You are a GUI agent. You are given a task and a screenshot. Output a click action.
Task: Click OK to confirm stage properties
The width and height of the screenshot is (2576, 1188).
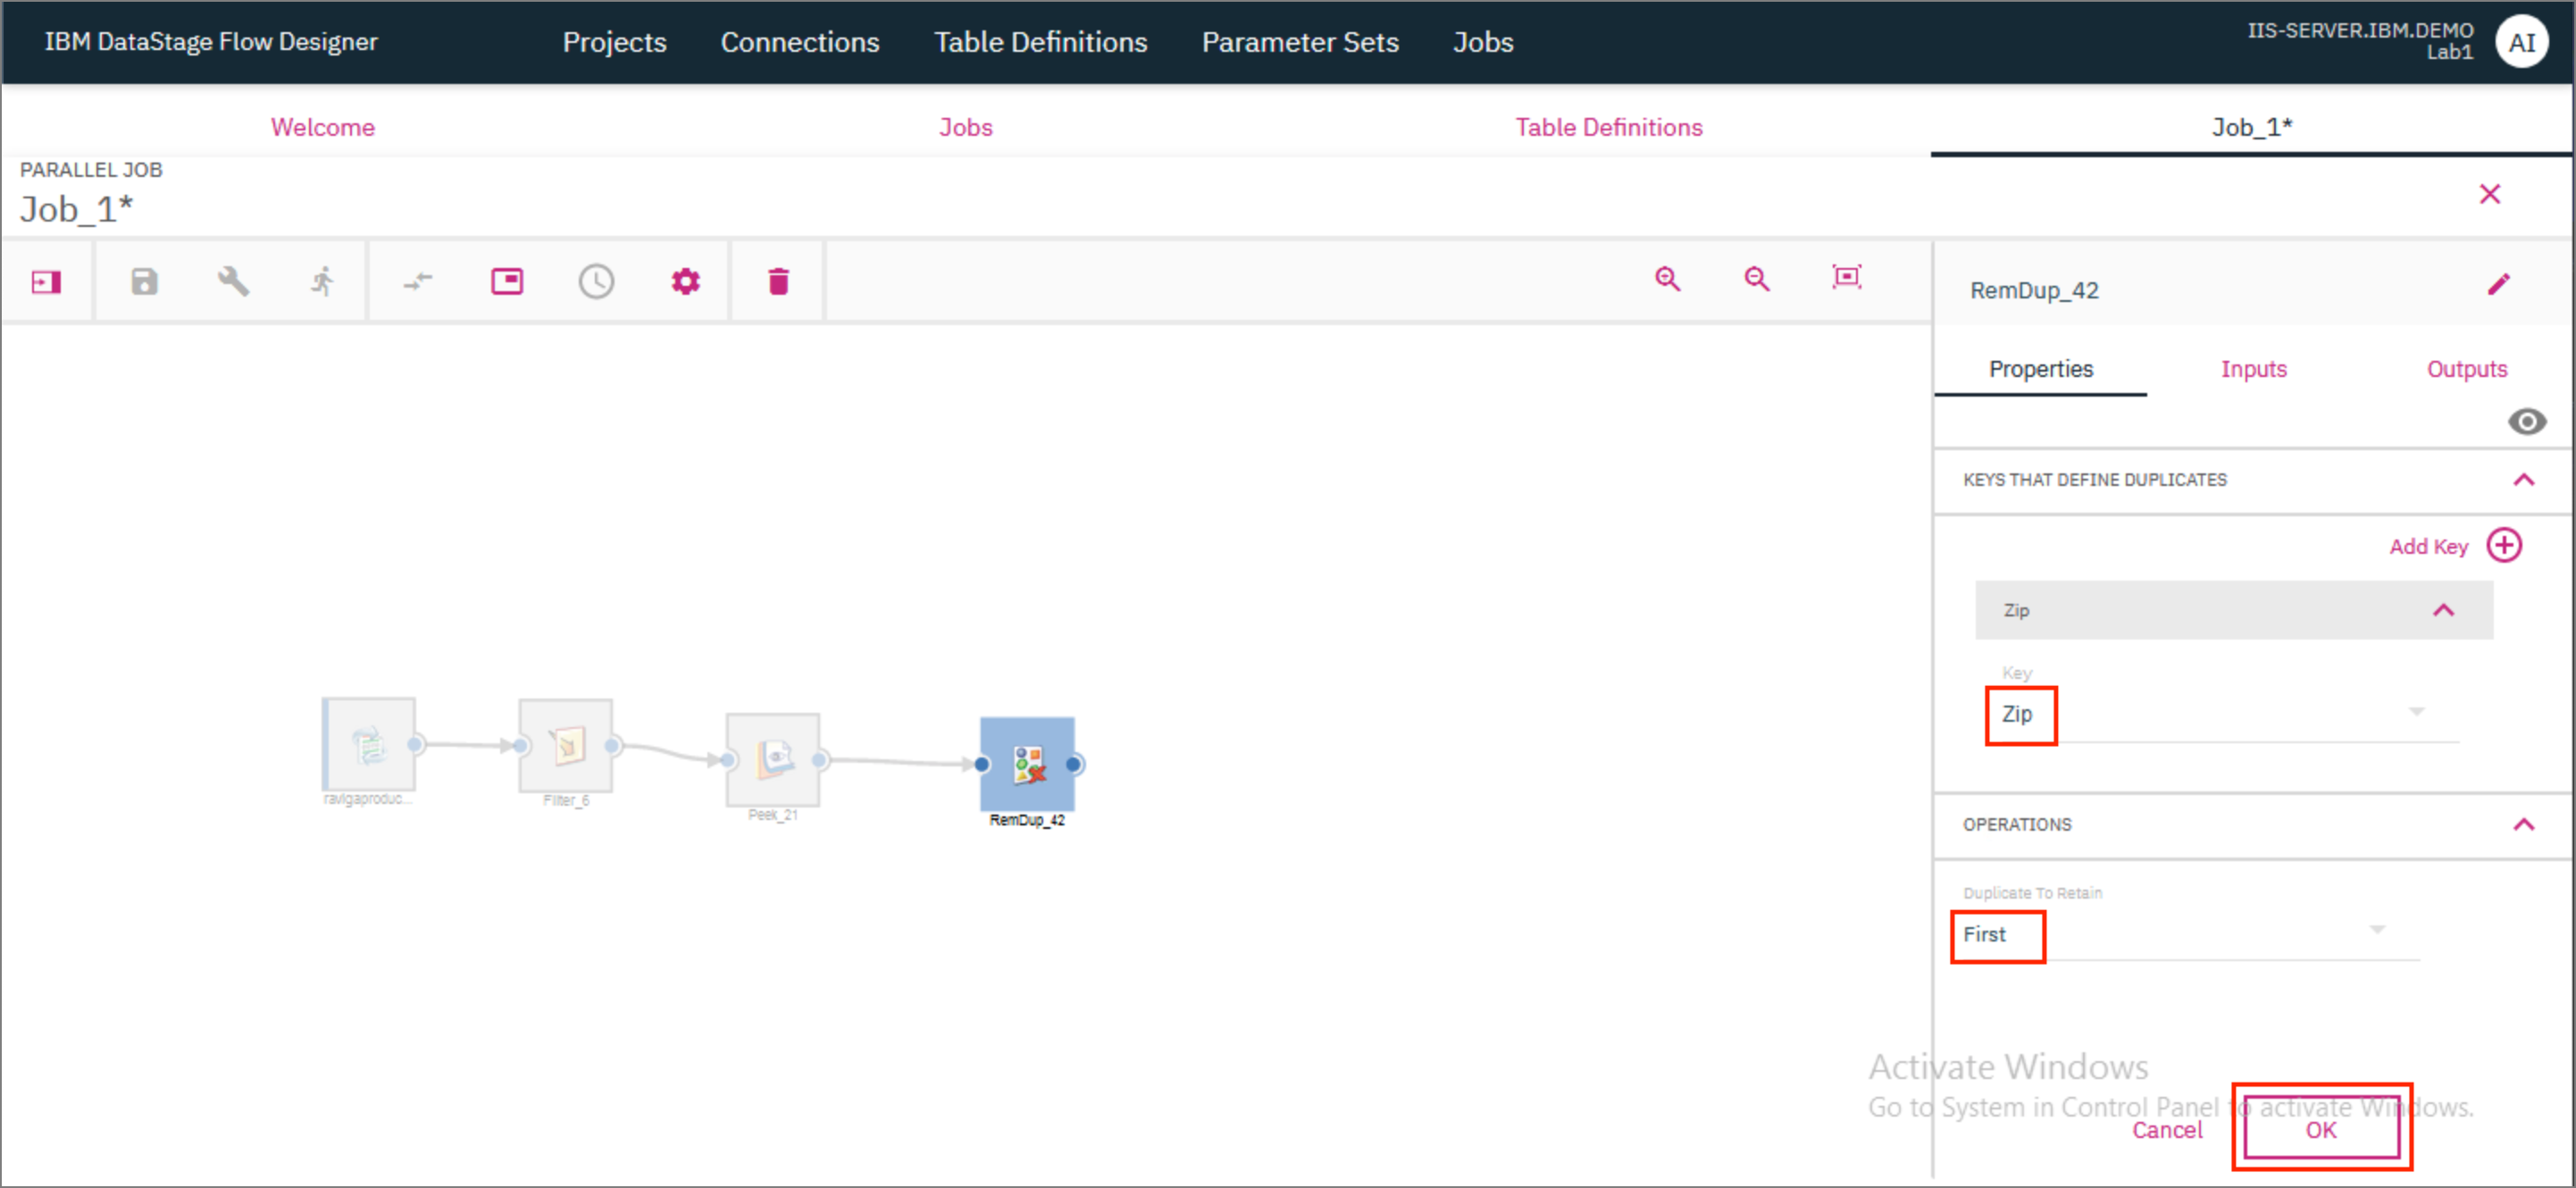click(x=2320, y=1130)
